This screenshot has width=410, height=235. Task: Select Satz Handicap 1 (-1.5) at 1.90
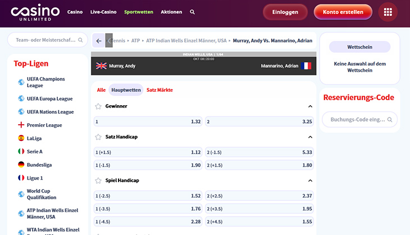pos(148,165)
